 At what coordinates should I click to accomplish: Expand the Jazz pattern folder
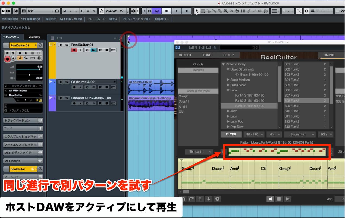click(x=228, y=111)
